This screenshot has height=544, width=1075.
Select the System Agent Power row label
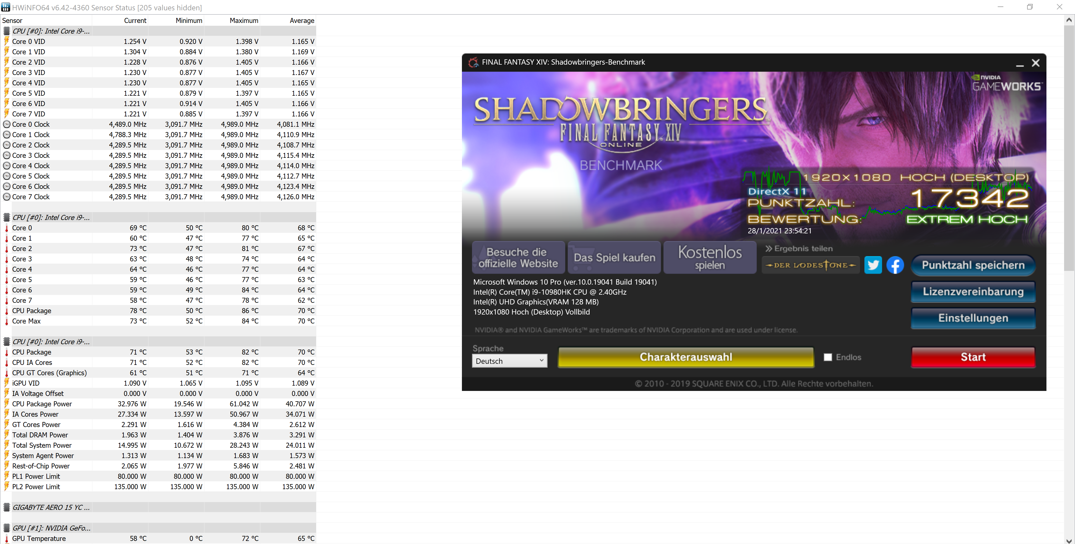point(43,456)
